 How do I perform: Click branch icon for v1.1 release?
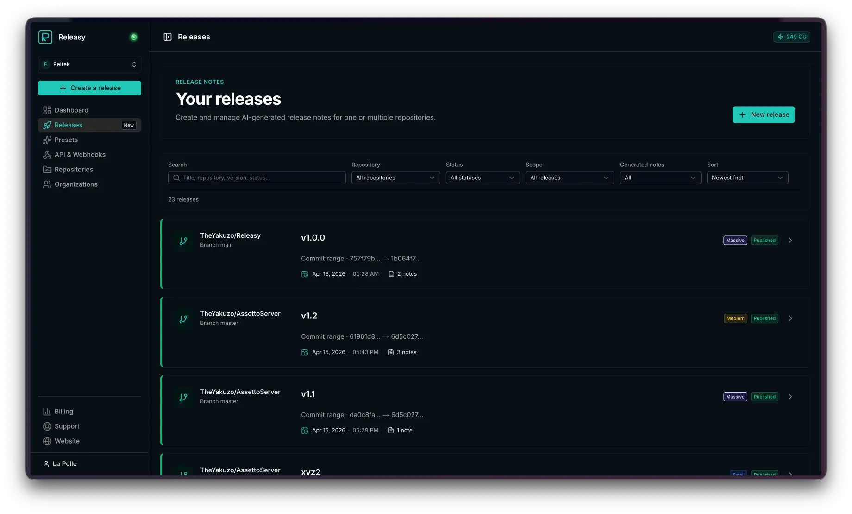coord(183,398)
